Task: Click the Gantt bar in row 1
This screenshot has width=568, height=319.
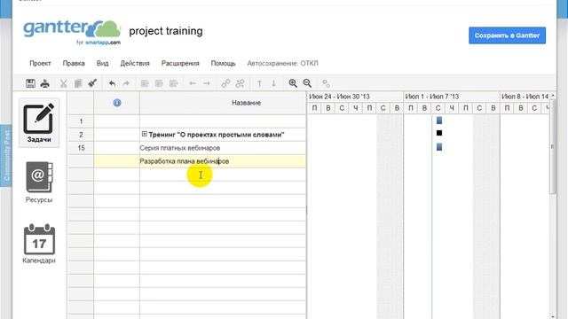Action: [x=439, y=121]
